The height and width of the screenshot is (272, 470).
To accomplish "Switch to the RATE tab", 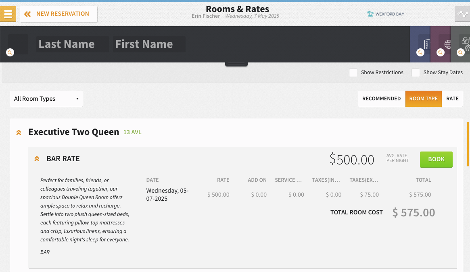I will 452,99.
